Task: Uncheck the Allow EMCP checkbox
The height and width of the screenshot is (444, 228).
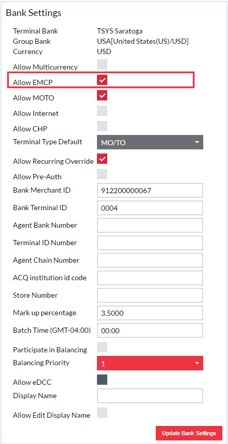Action: click(x=102, y=80)
